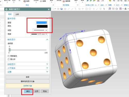Open the 宽度 0.35 mm width dropdown
This screenshot has height=97, width=129.
pos(39,34)
